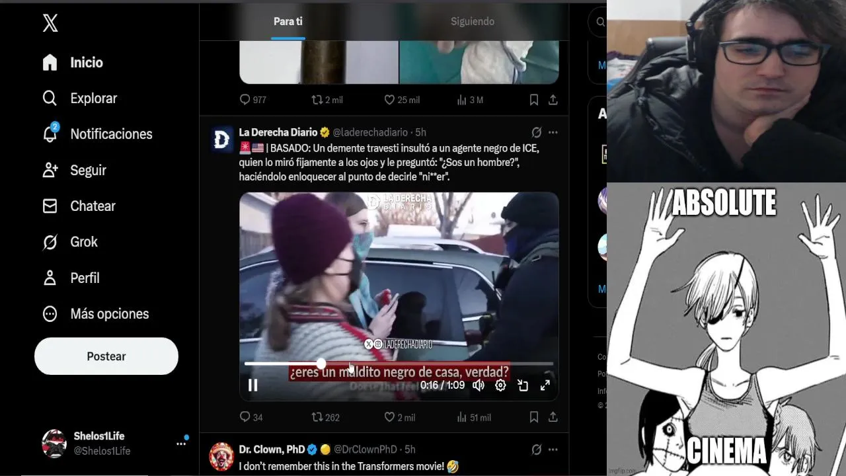The image size is (846, 476).
Task: Like the post with 25 mil likes
Action: coord(402,100)
